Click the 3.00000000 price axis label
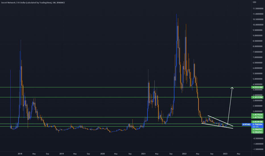Screen dimensions: 265x156 (x=258, y=100)
